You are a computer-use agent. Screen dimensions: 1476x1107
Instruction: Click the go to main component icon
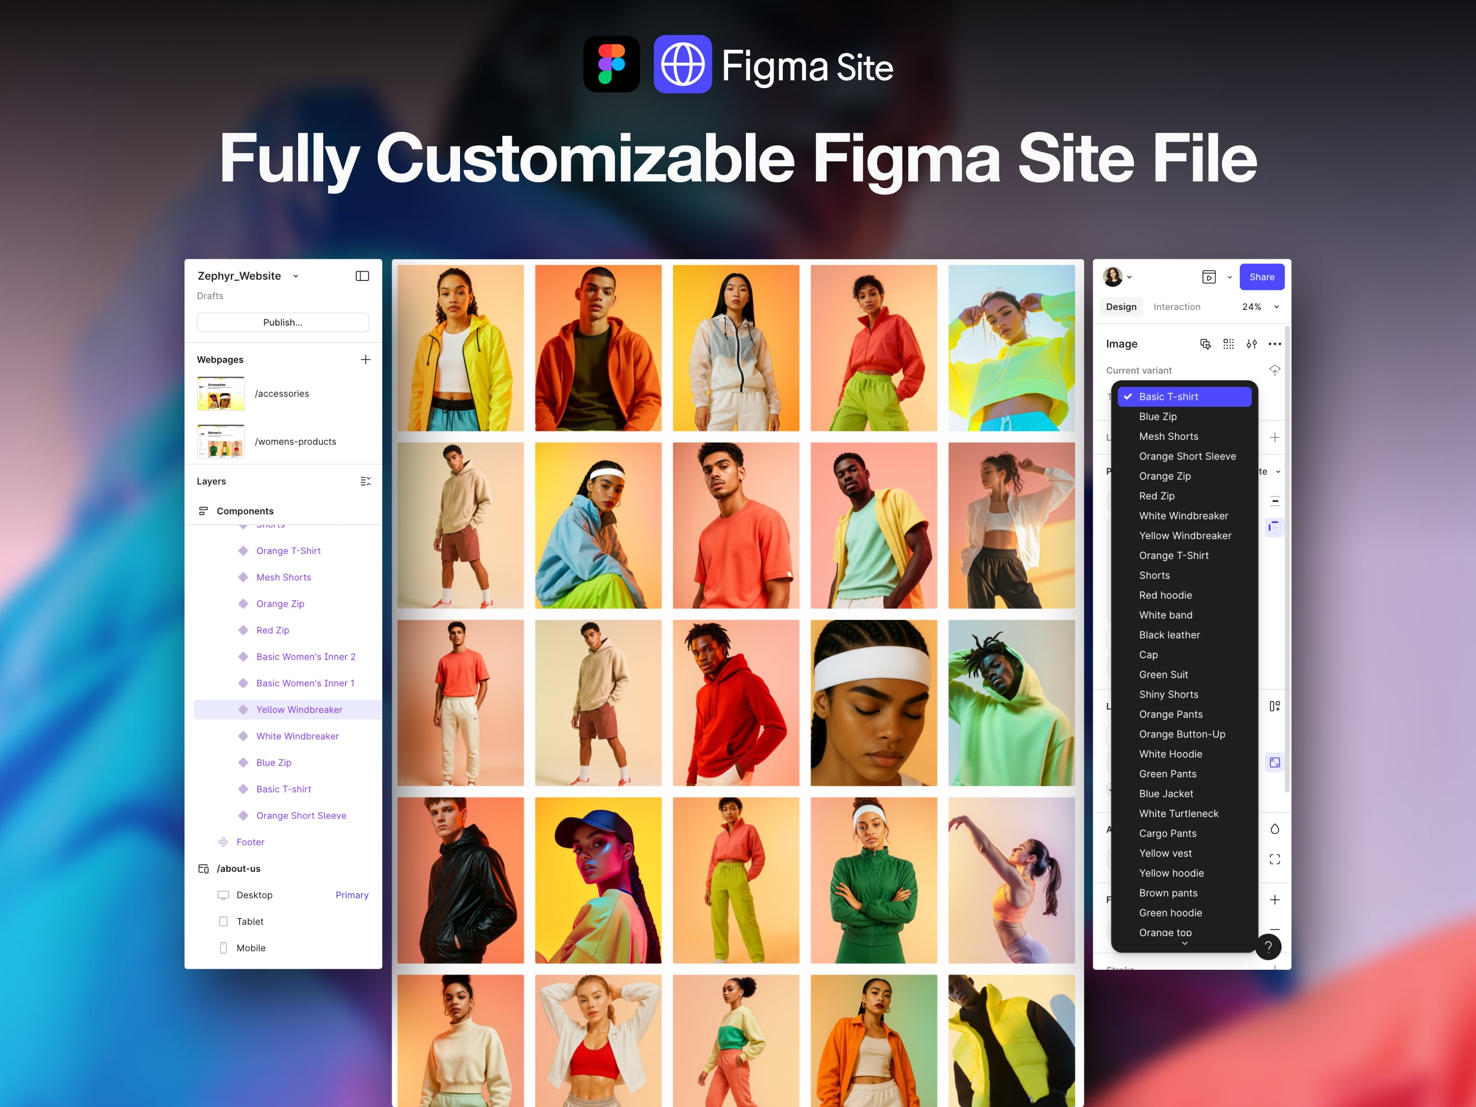[1274, 370]
